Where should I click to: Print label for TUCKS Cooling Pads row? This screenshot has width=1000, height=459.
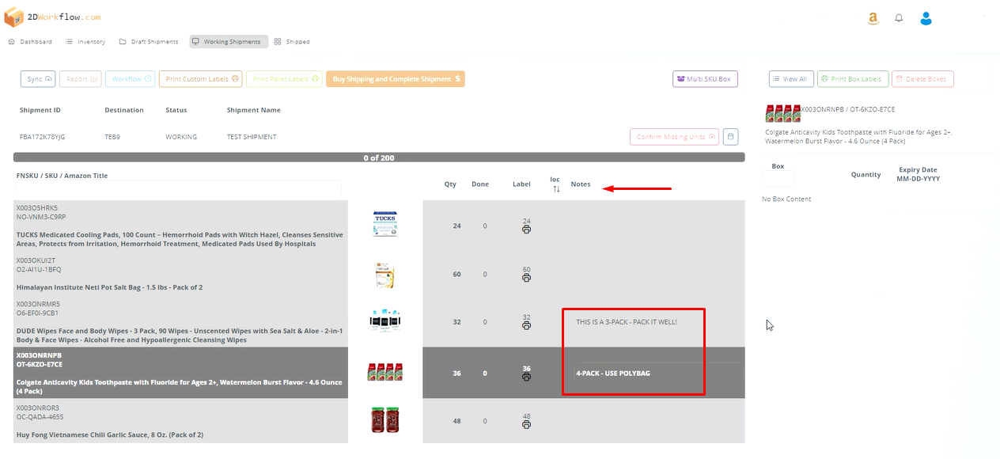(x=526, y=229)
